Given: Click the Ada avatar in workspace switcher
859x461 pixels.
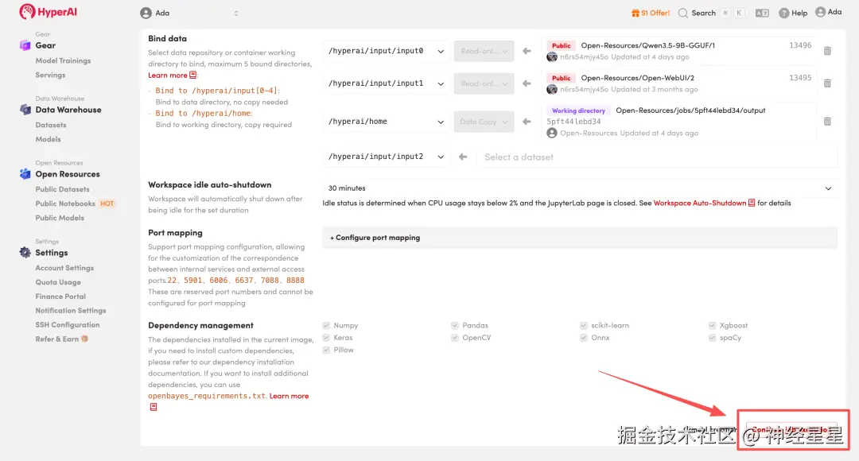Looking at the screenshot, I should click(x=146, y=14).
